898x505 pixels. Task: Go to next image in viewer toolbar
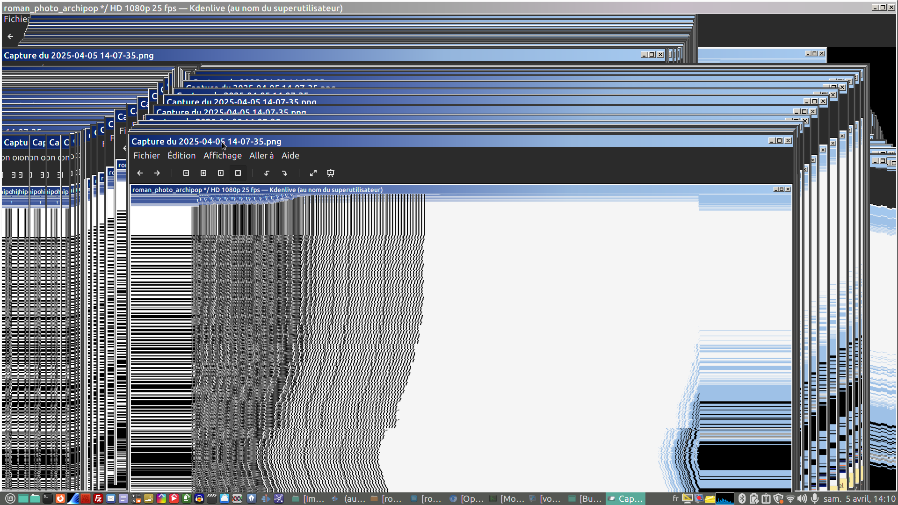tap(157, 173)
